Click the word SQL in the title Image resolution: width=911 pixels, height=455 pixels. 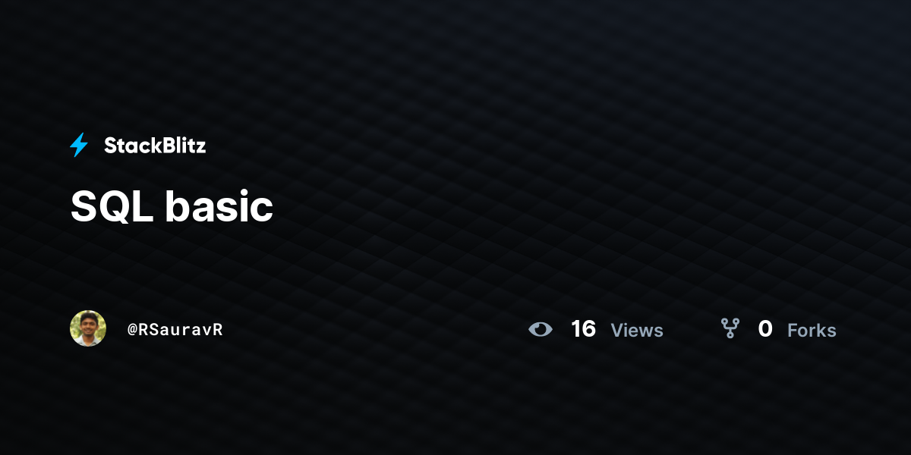click(x=113, y=206)
